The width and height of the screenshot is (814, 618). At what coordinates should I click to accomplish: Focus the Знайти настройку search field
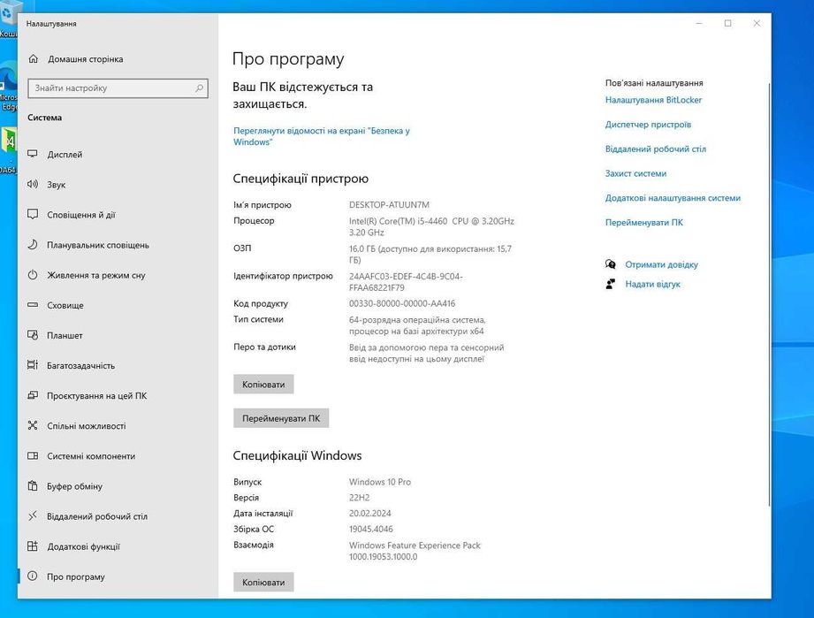click(x=118, y=88)
